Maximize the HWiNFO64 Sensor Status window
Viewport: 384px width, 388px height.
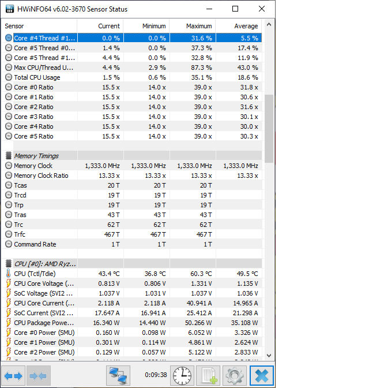point(235,9)
